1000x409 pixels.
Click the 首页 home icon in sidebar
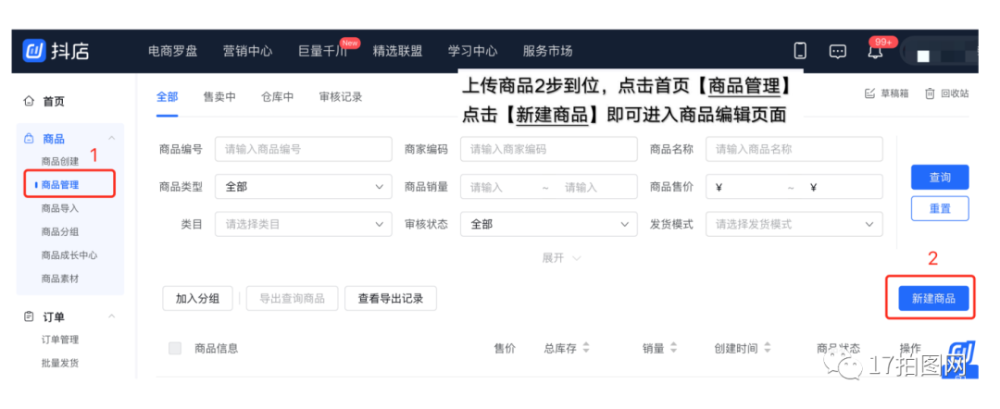pyautogui.click(x=28, y=101)
